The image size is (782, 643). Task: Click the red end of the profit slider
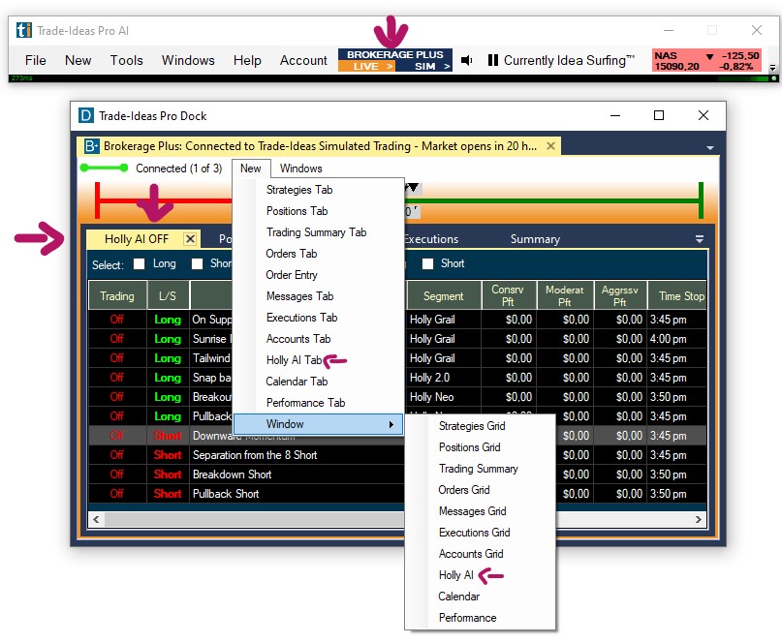[97, 200]
